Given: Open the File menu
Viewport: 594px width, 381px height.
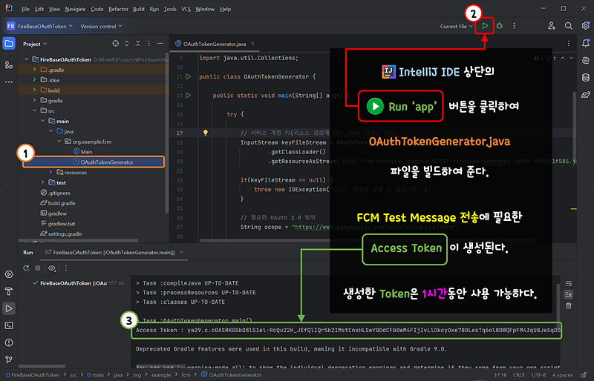Looking at the screenshot, I should [25, 9].
